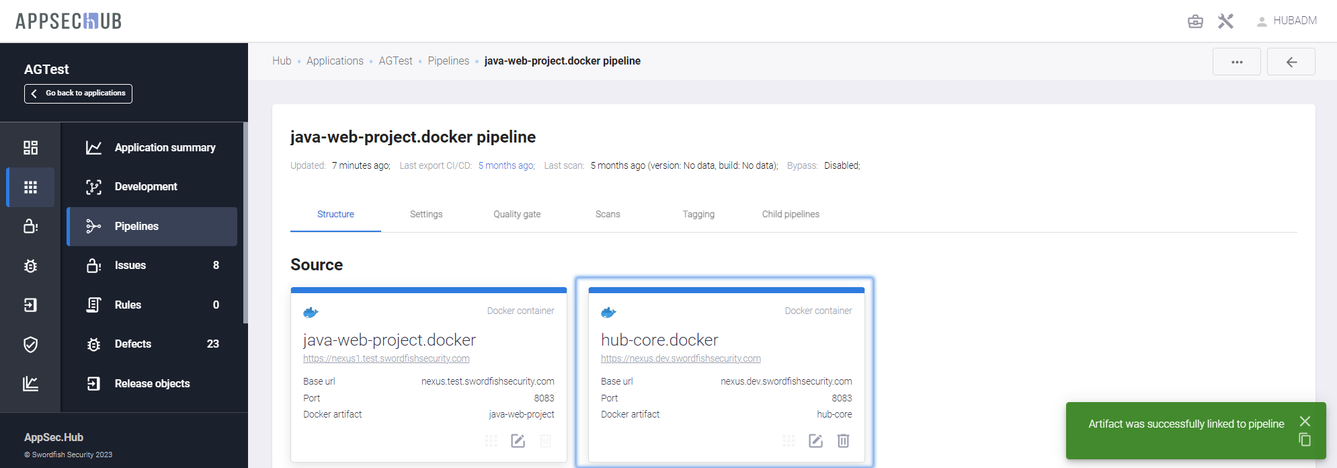Open the HUBADM user menu

click(x=1287, y=21)
